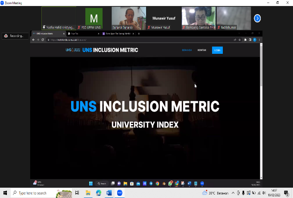This screenshot has height=198, width=293.
Task: Open Word on the local taskbar
Action: coord(109,193)
